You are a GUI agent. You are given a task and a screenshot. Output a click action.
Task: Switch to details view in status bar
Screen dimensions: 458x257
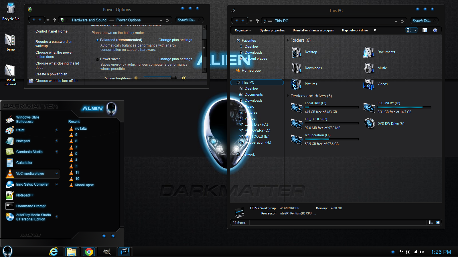[x=431, y=222]
